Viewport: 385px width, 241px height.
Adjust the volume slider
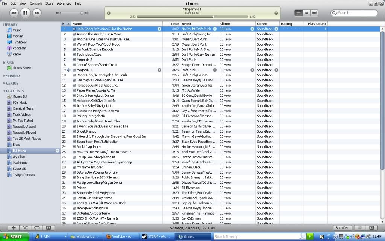[71, 13]
